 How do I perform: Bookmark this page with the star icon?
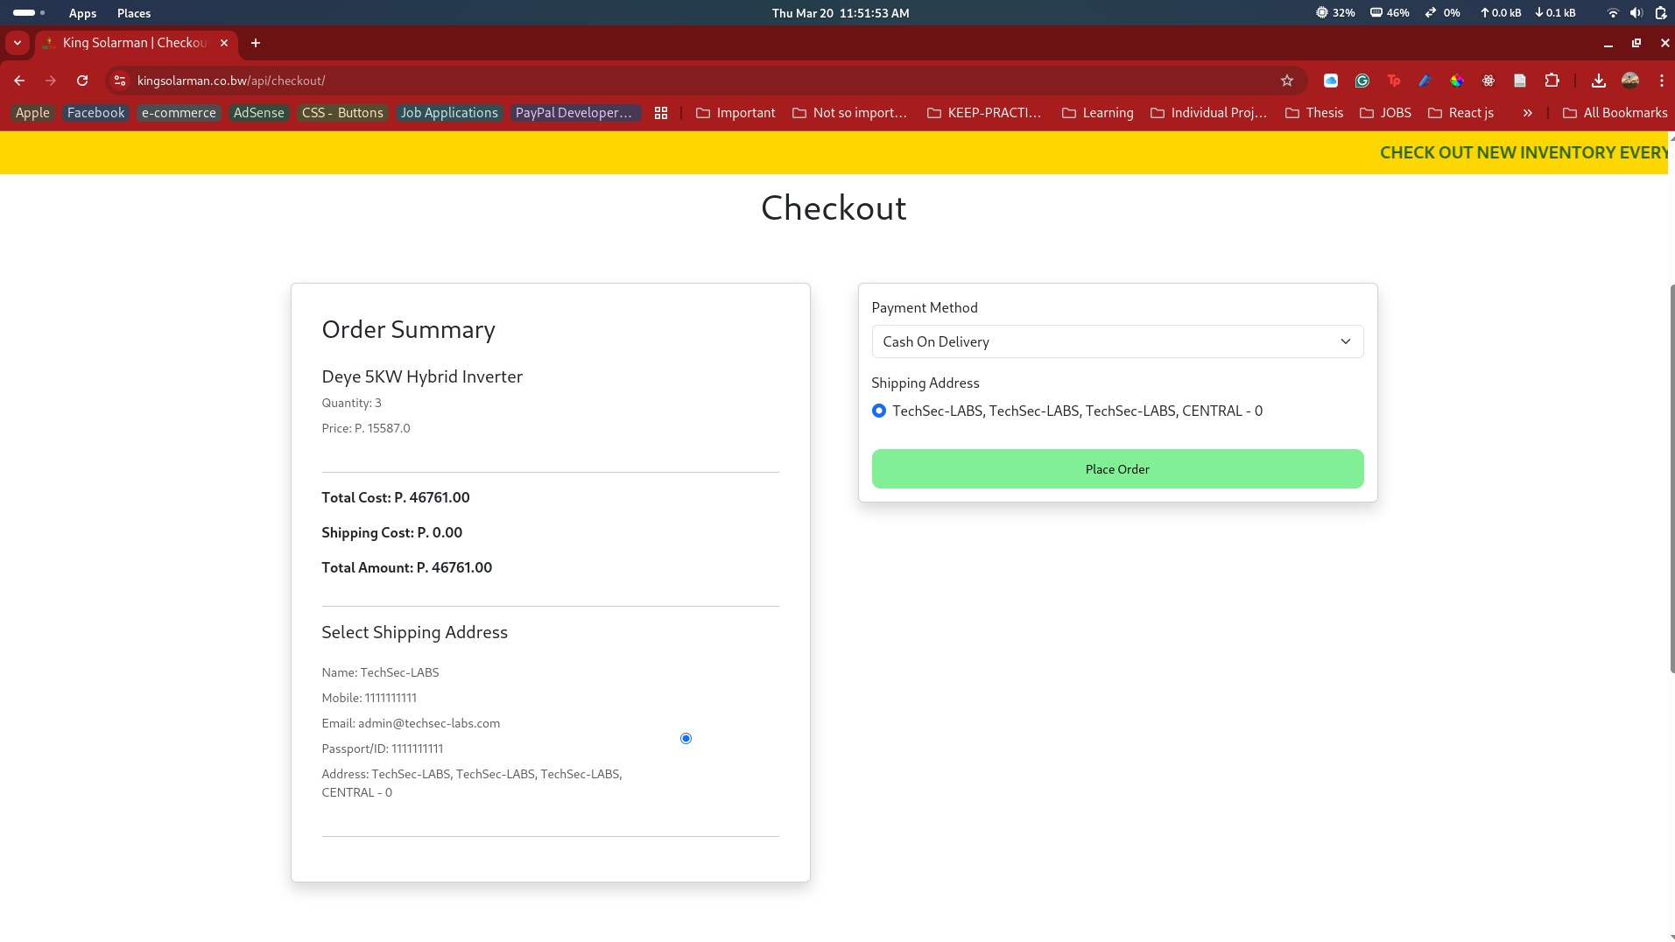coord(1286,81)
